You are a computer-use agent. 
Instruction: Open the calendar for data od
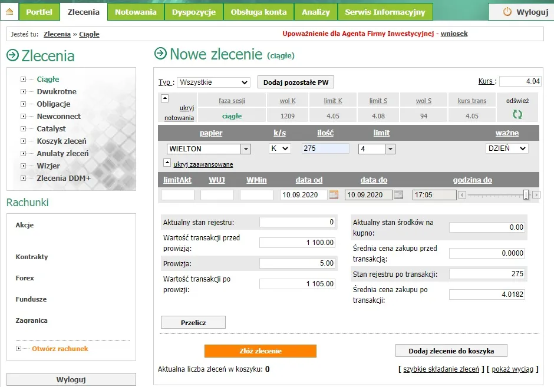334,194
